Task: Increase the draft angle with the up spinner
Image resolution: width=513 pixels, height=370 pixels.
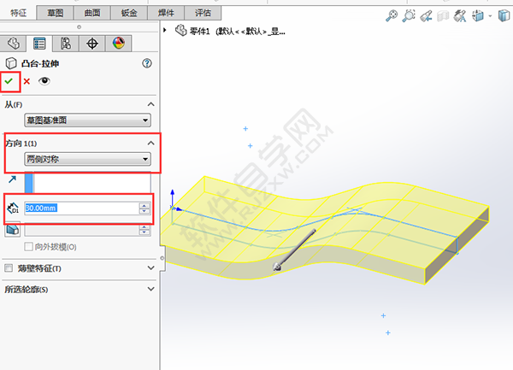Action: [144, 226]
